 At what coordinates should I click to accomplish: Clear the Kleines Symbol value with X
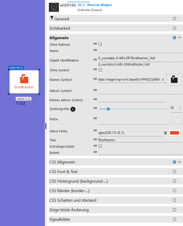tap(163, 80)
